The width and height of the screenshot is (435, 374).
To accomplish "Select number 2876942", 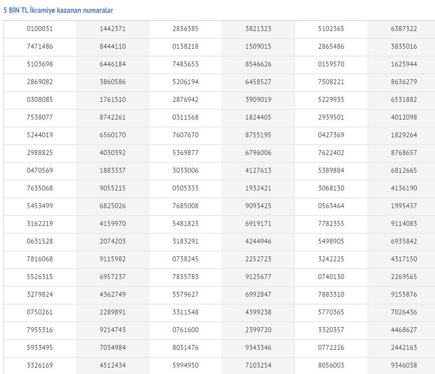I will click(186, 99).
